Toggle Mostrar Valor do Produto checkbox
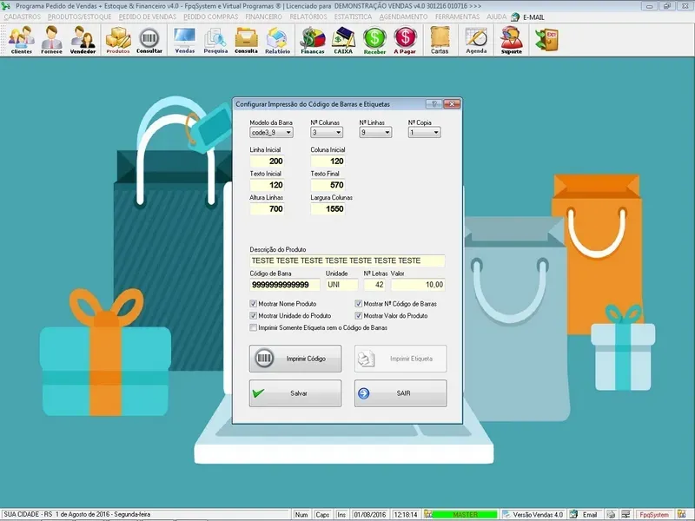The width and height of the screenshot is (695, 521). [x=359, y=316]
